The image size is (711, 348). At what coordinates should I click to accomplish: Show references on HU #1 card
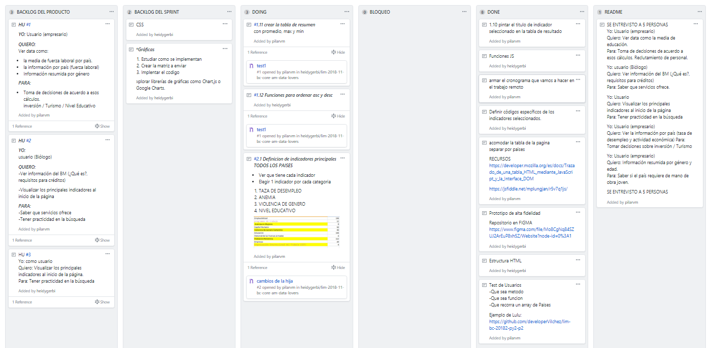102,126
